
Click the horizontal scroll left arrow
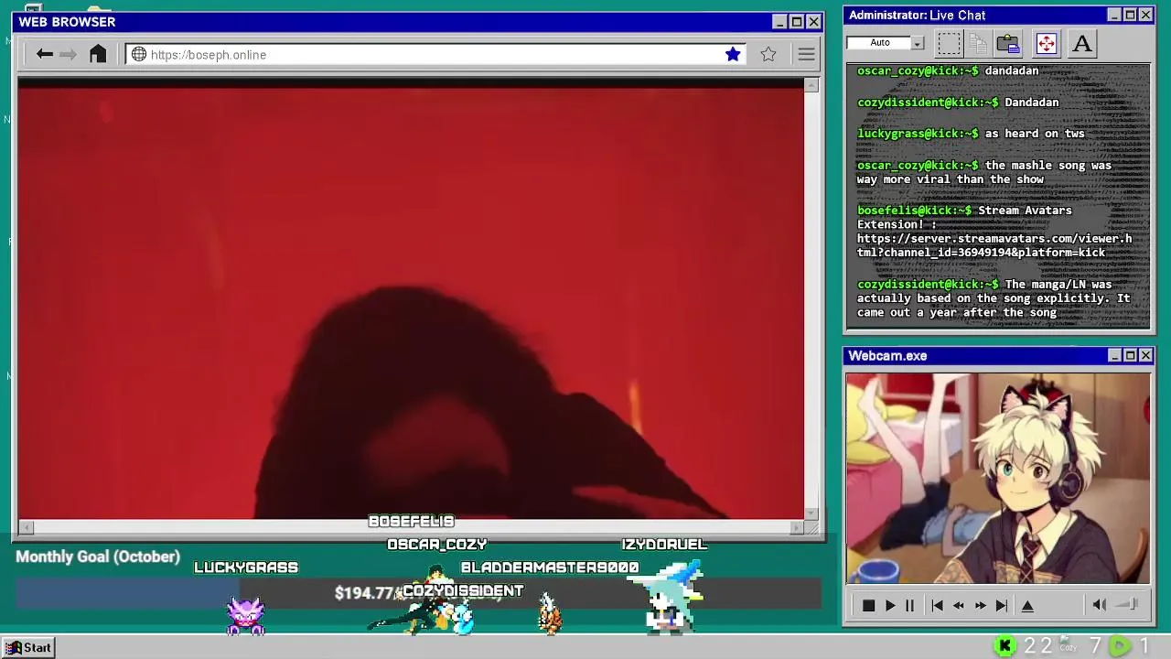(26, 527)
